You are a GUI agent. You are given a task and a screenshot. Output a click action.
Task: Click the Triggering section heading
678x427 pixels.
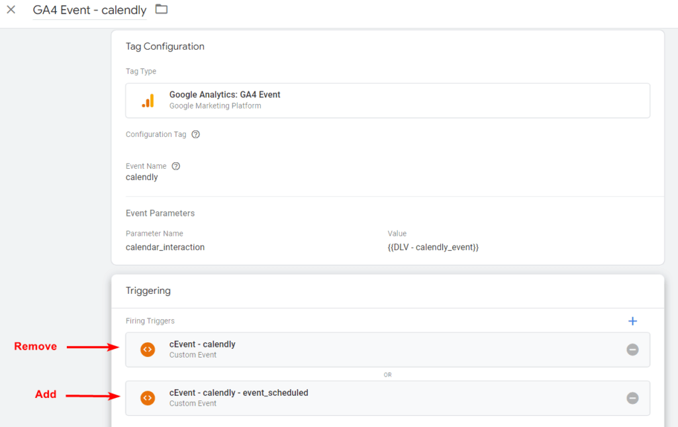tap(148, 291)
